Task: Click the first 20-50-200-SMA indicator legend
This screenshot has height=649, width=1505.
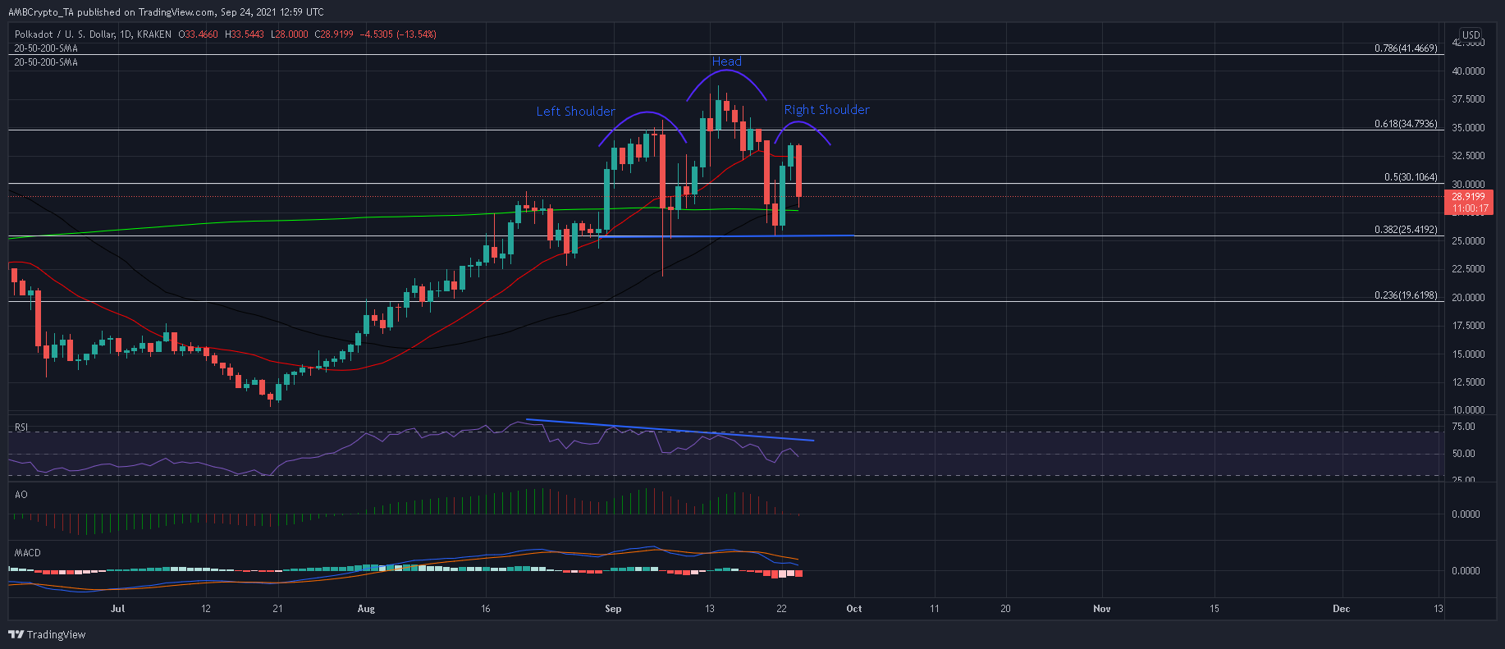Action: coord(46,48)
